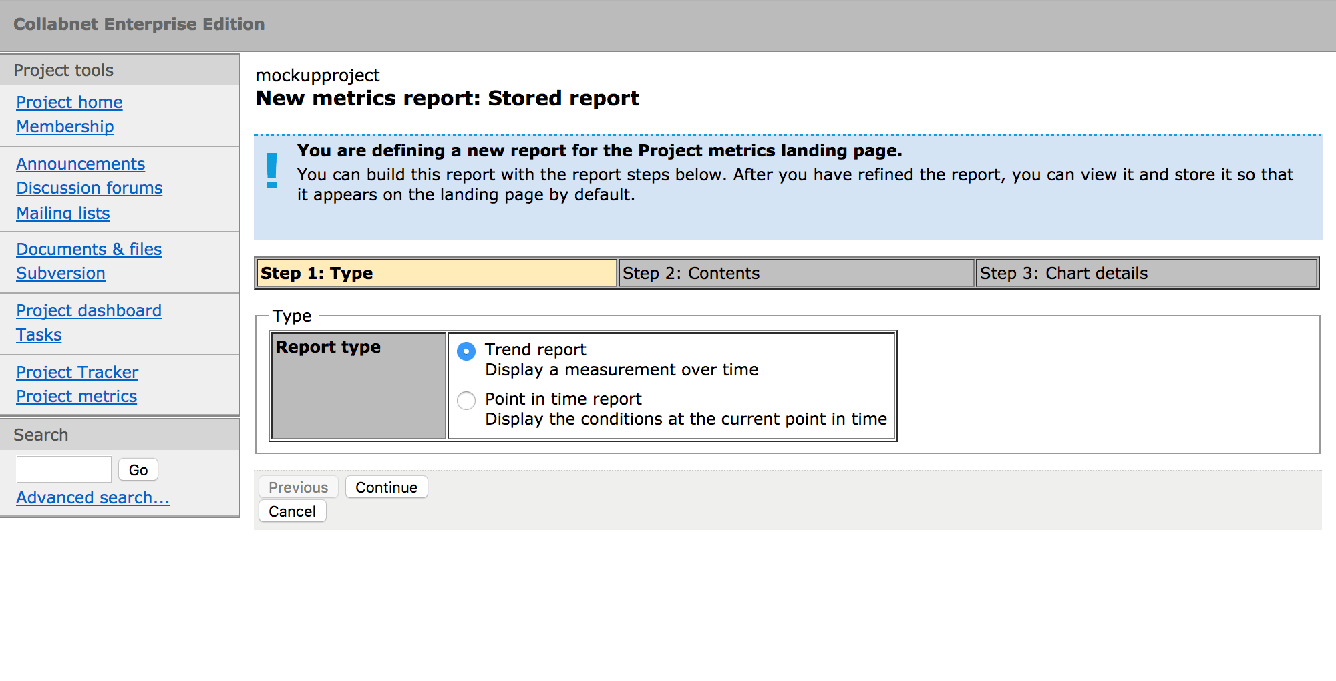Select the Trend report radio button

[466, 351]
